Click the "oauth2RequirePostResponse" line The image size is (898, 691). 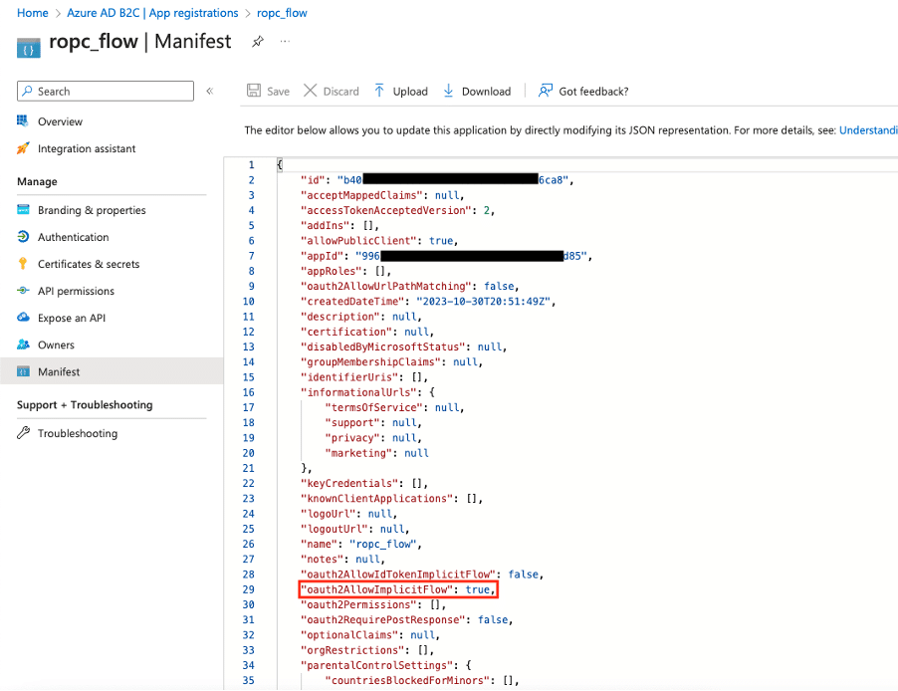406,620
